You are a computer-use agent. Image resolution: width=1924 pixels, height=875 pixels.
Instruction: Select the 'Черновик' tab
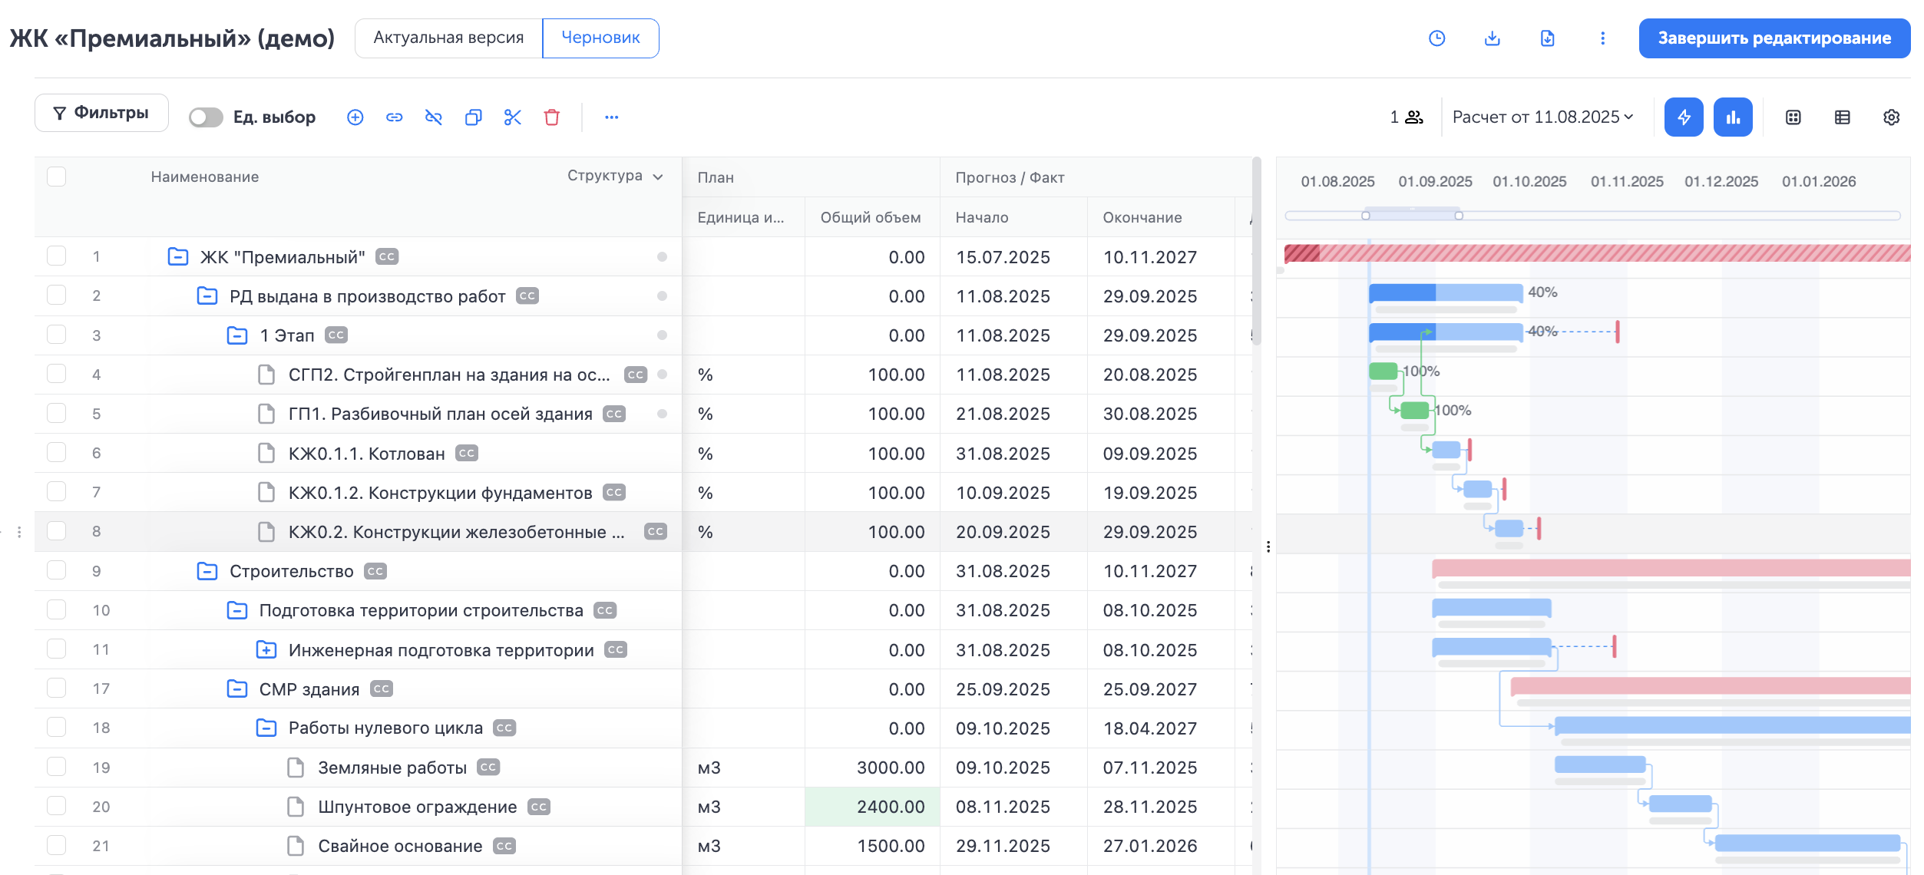click(600, 38)
